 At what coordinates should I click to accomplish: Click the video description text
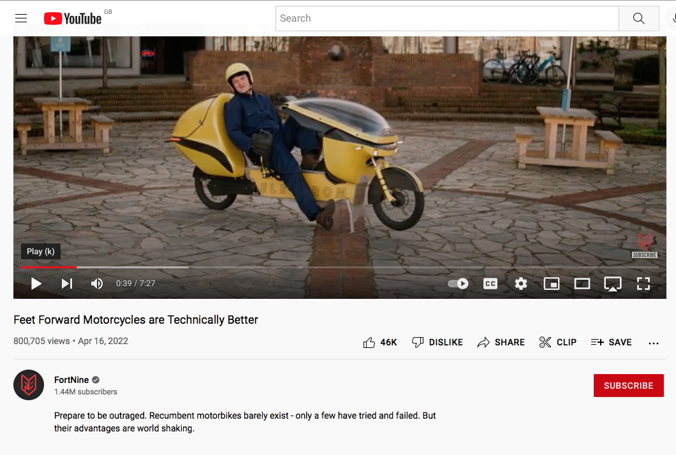[x=245, y=422]
